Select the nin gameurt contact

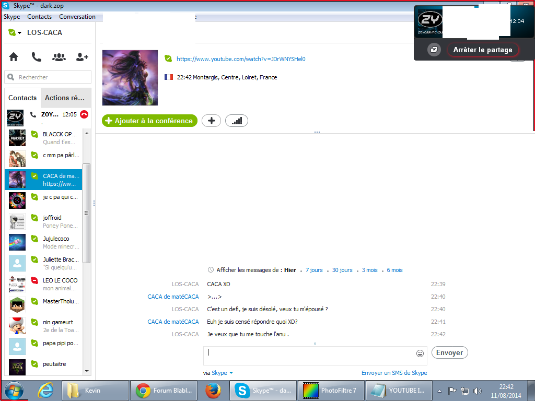point(44,326)
